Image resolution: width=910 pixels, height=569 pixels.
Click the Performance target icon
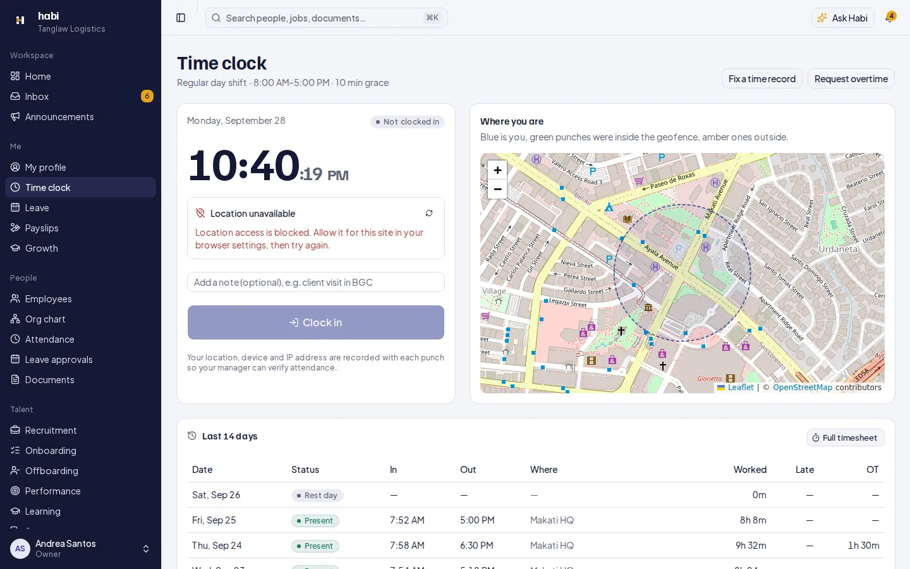[15, 491]
